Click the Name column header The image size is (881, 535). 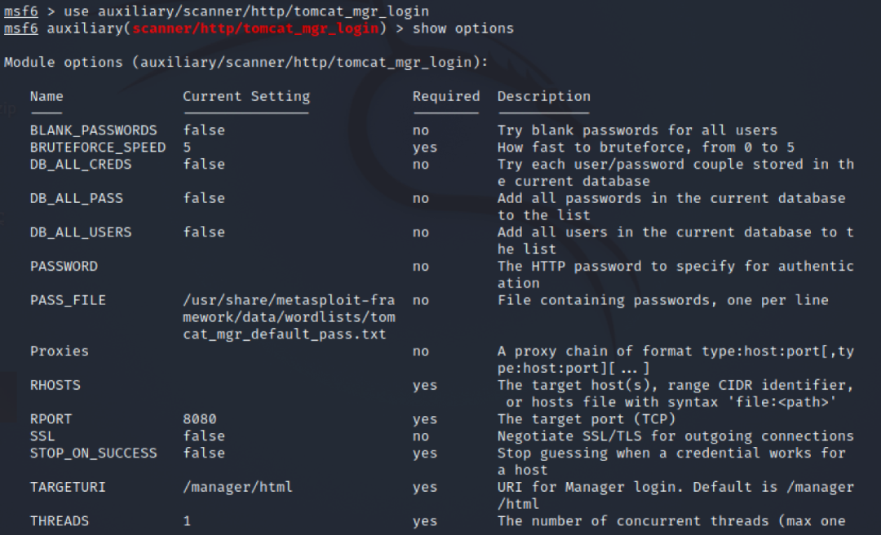tap(46, 96)
